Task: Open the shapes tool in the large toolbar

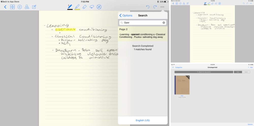Action: pyautogui.click(x=27, y=7)
